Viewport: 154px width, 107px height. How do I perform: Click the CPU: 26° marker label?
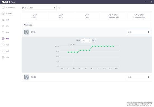[x=72, y=45]
